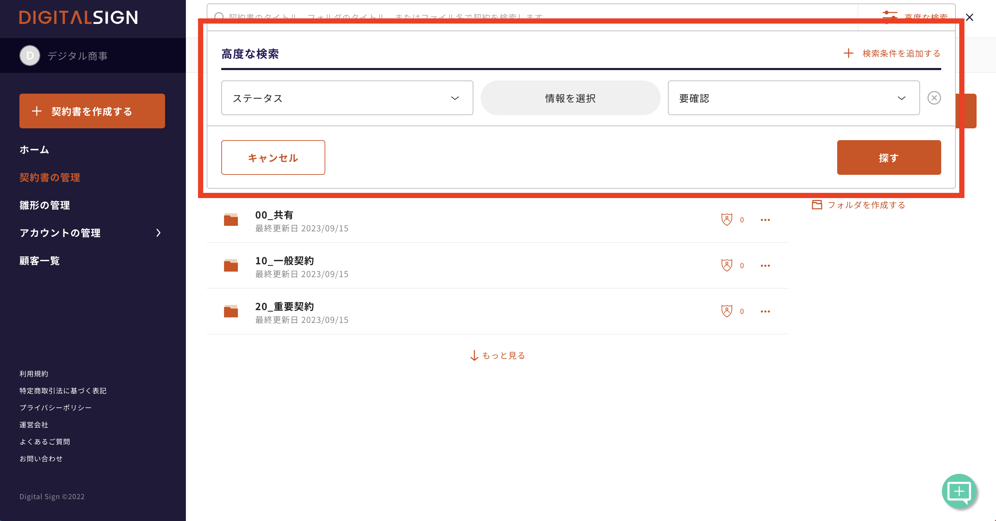Click the キャンセル button
Image resolution: width=996 pixels, height=521 pixels.
(273, 157)
